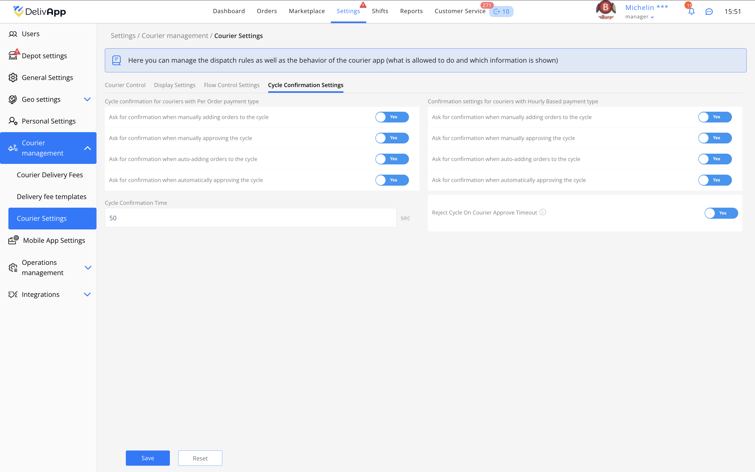Screen dimensions: 755x472
Task: Open the chat messages icon
Action: click(x=709, y=12)
